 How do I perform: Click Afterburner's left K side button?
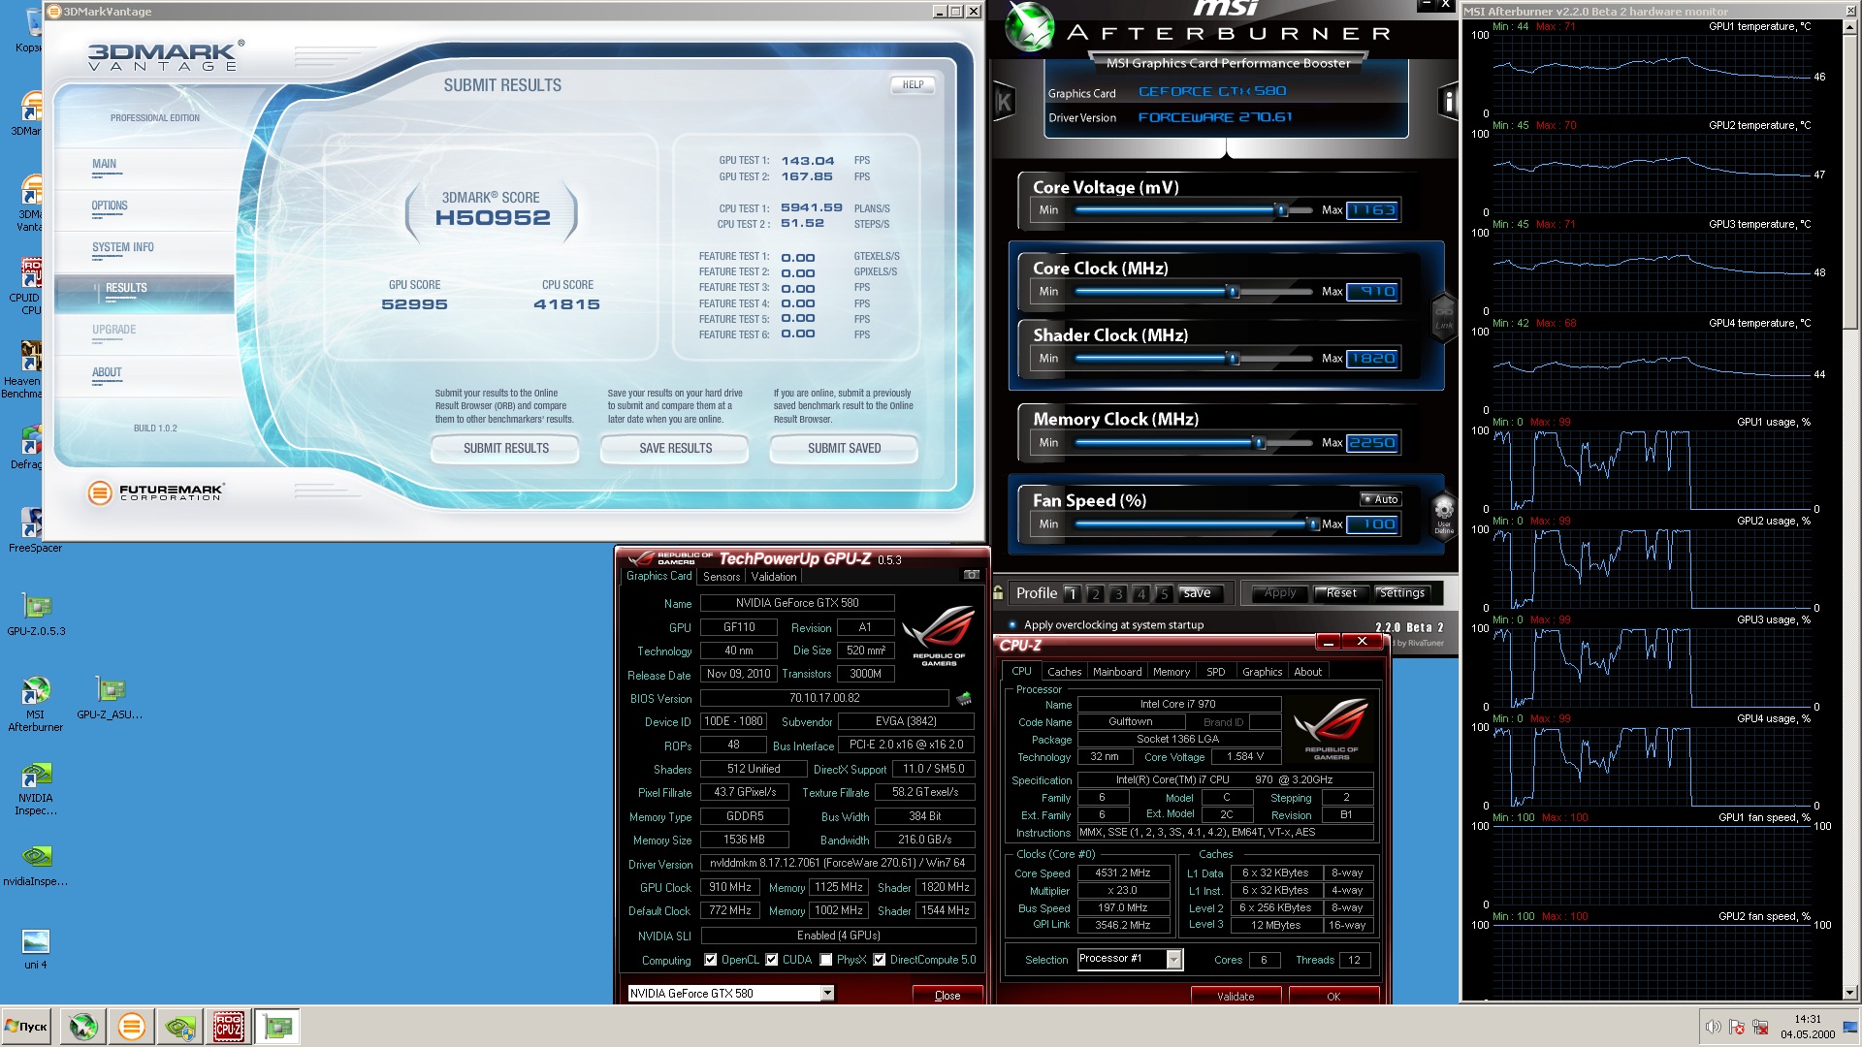click(1004, 102)
